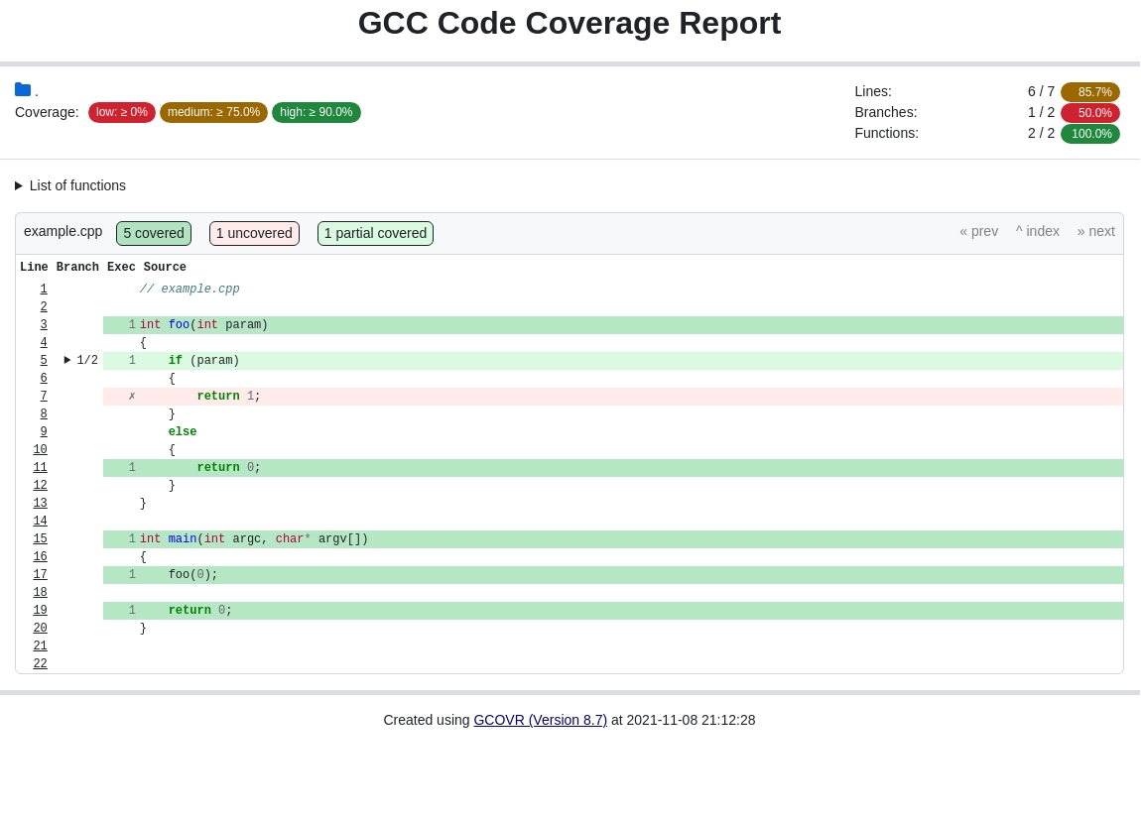1141x818 pixels.
Task: Toggle the 1 partial covered filter
Action: pyautogui.click(x=375, y=233)
